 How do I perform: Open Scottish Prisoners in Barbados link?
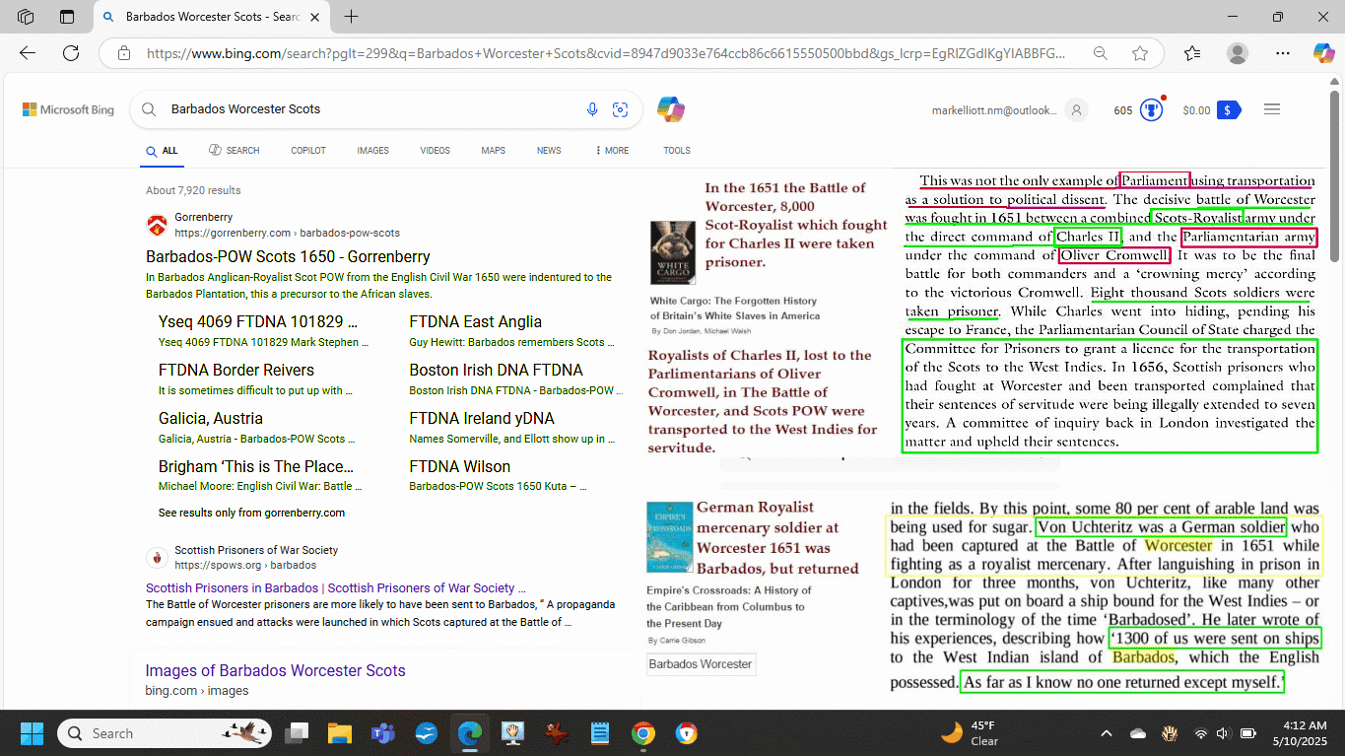point(335,587)
